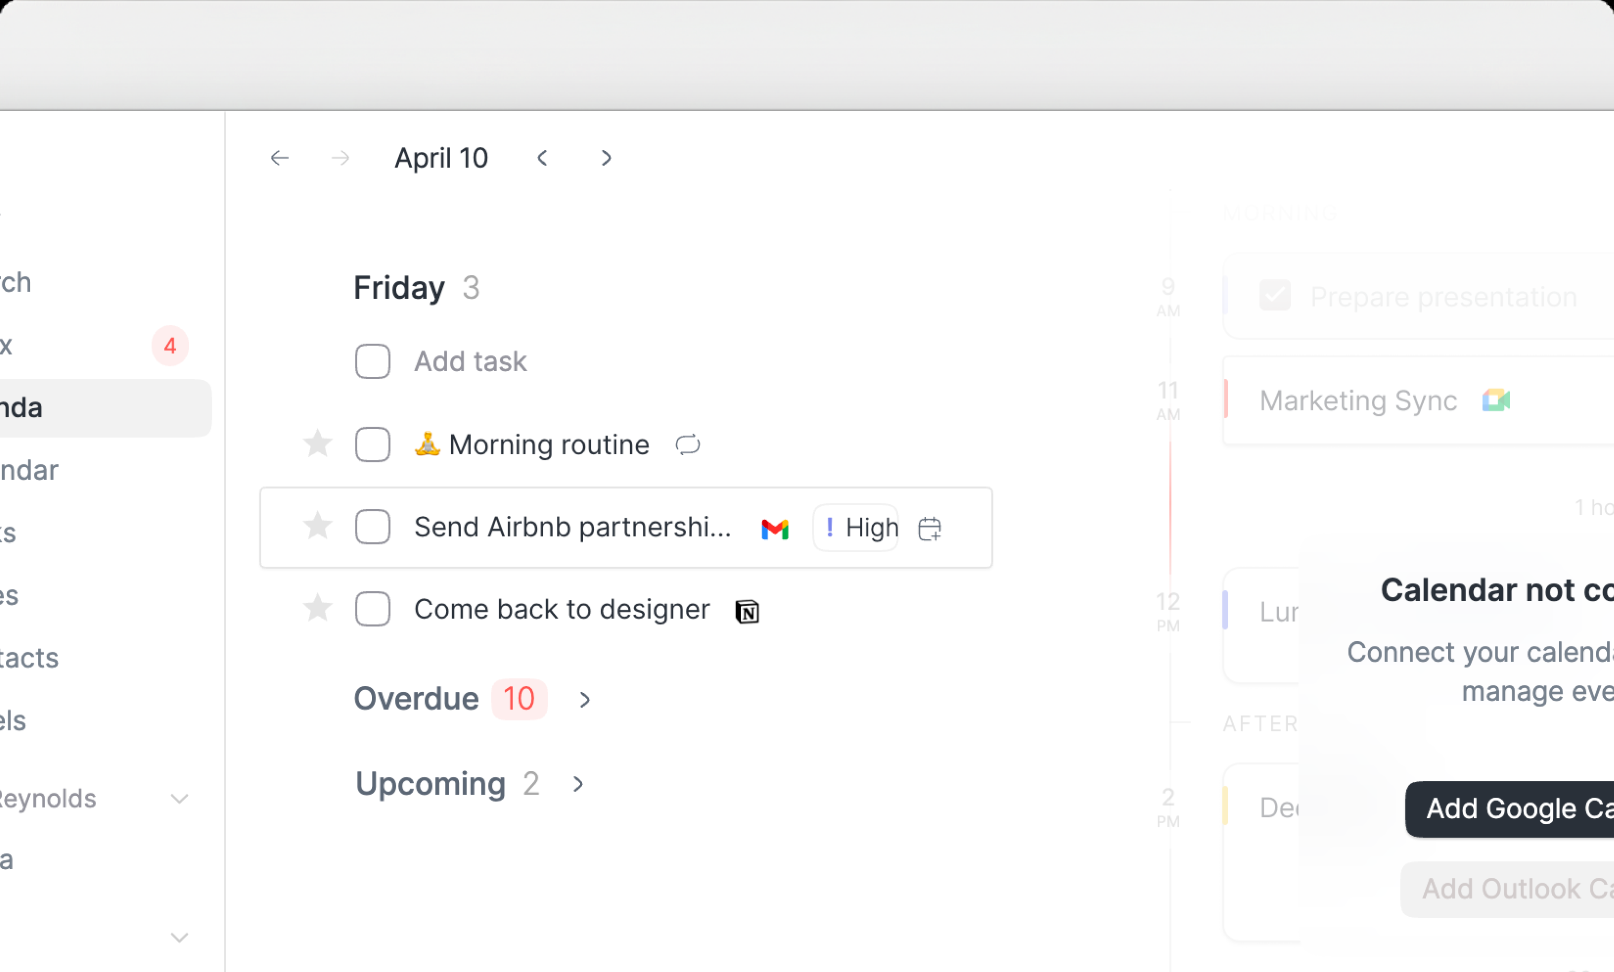
Task: Open the Gmail icon on Airbnb task
Action: 775,529
